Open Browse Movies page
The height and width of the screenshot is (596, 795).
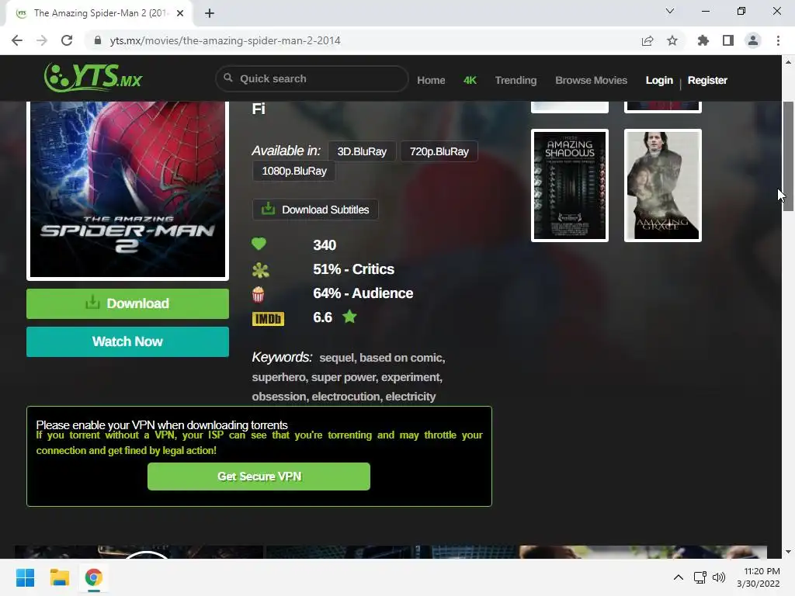tap(591, 80)
